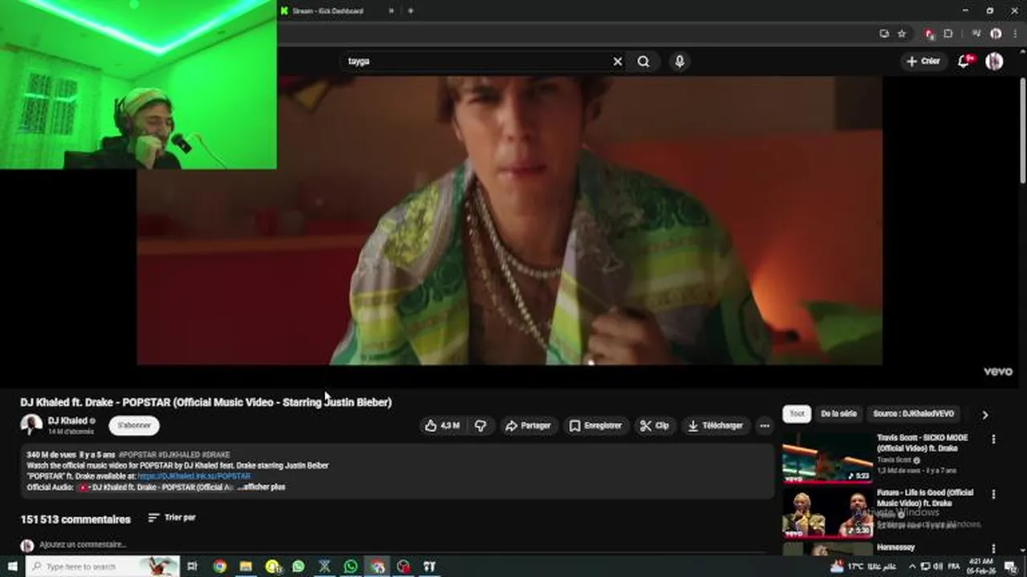The height and width of the screenshot is (577, 1027).
Task: Click the Créer button
Action: pyautogui.click(x=923, y=62)
